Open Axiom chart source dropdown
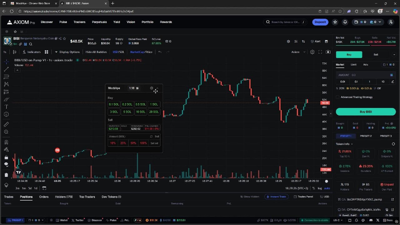The width and height of the screenshot is (400, 225). coord(298,52)
